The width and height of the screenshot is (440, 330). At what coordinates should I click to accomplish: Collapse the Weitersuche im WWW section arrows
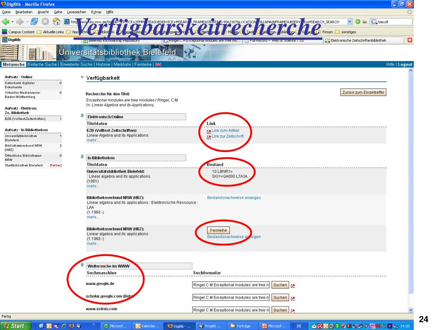(82, 265)
